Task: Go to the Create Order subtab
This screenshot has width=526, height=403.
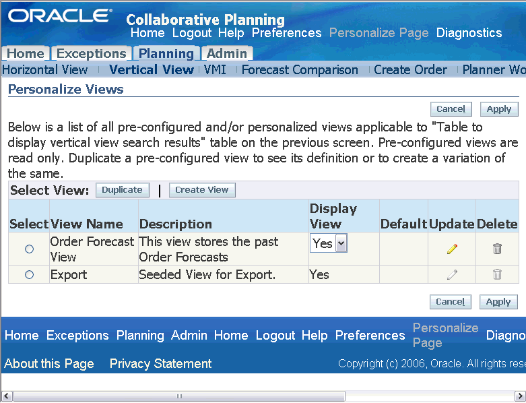Action: (x=410, y=69)
